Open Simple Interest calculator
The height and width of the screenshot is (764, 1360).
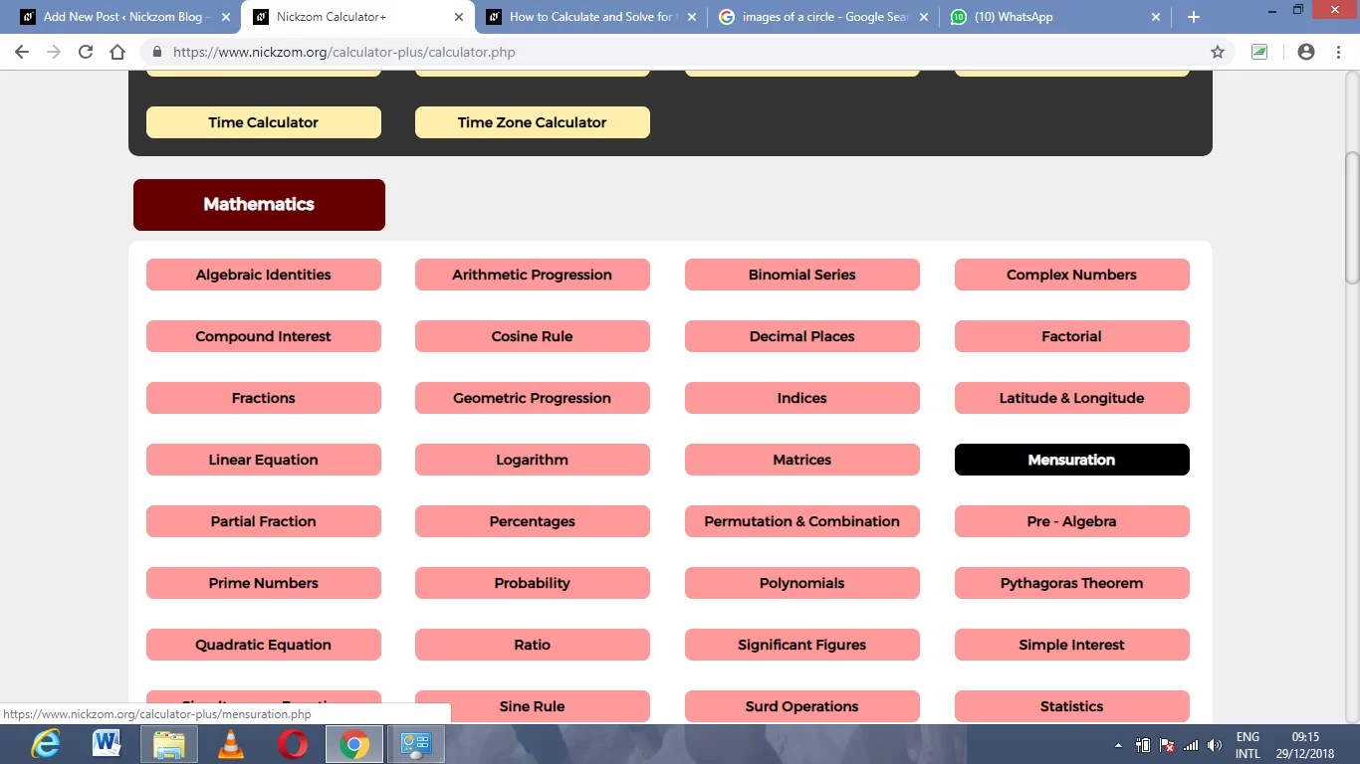tap(1071, 645)
